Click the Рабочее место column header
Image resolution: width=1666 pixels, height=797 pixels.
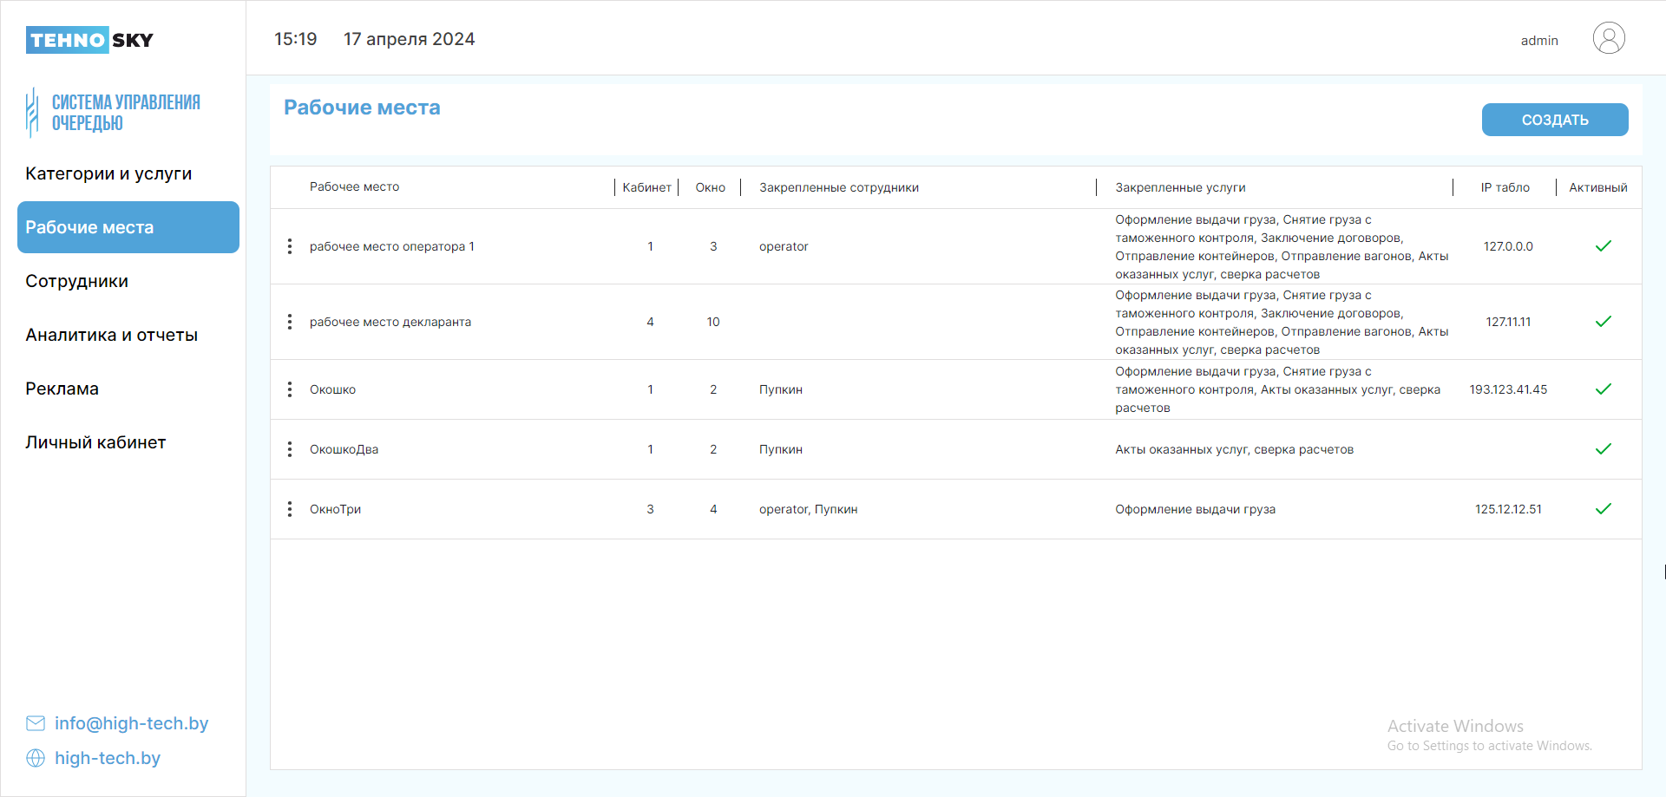pyautogui.click(x=354, y=187)
